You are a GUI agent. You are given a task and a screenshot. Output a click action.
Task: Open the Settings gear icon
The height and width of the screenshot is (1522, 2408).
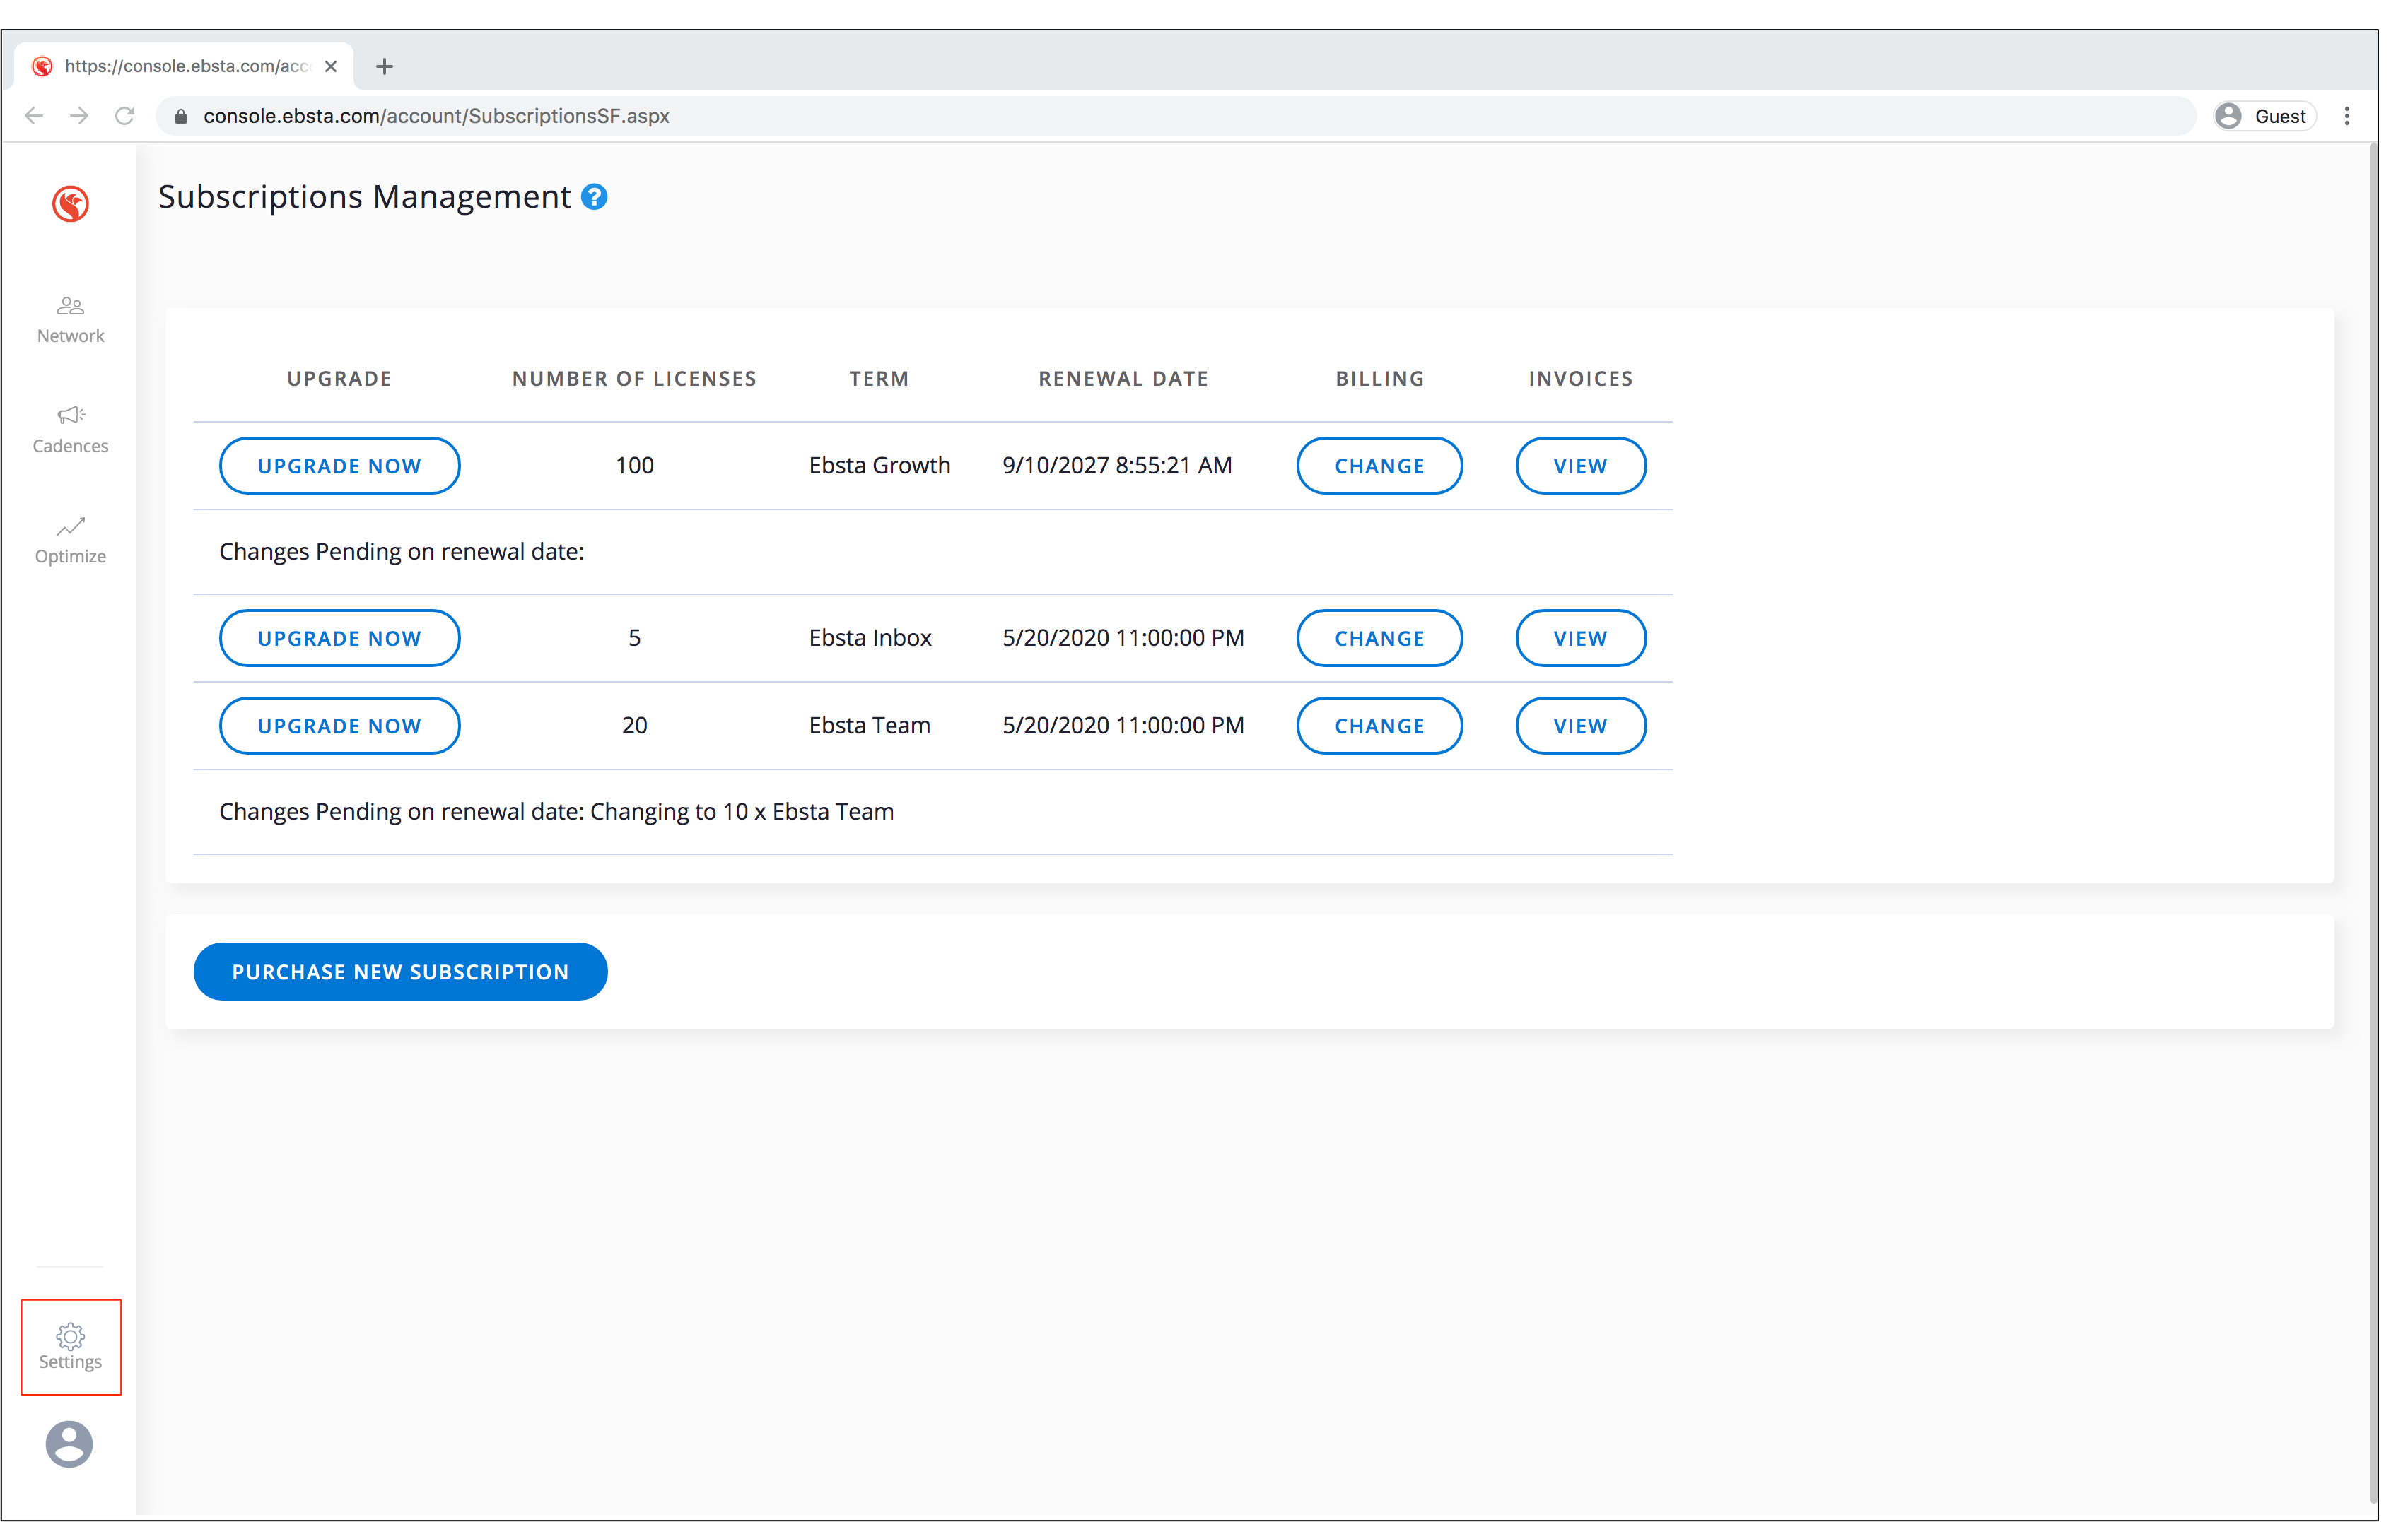coord(70,1335)
